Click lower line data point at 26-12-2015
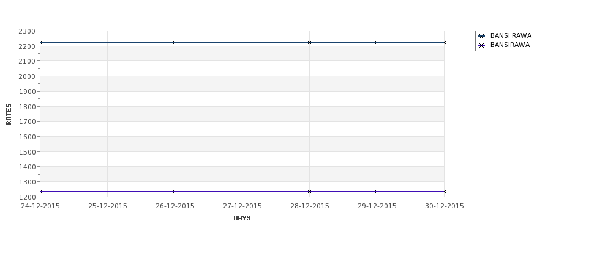The height and width of the screenshot is (262, 597). pyautogui.click(x=175, y=191)
